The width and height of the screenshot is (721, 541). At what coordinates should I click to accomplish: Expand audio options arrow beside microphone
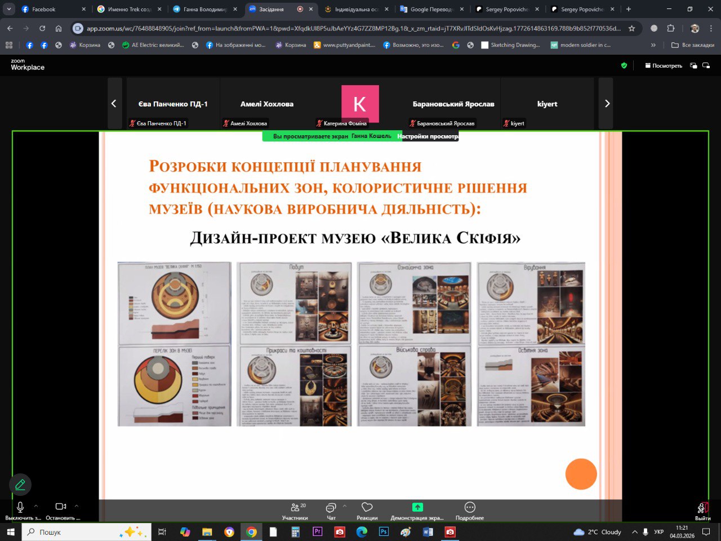[x=36, y=506]
